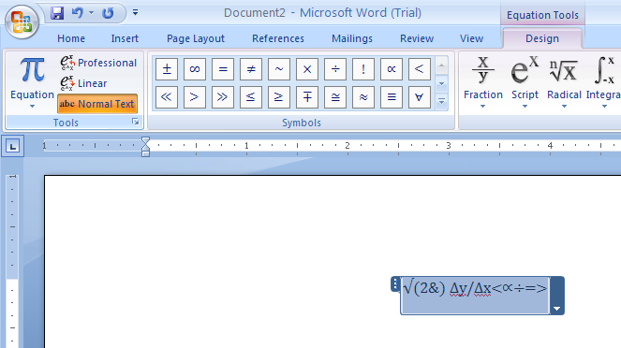
Task: Click inside the equation text √(2&) Δy/Δx
Action: point(447,288)
